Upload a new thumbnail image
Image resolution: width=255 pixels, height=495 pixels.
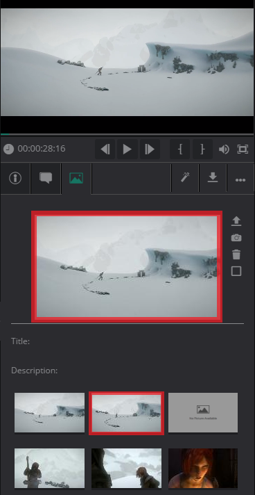pyautogui.click(x=236, y=221)
